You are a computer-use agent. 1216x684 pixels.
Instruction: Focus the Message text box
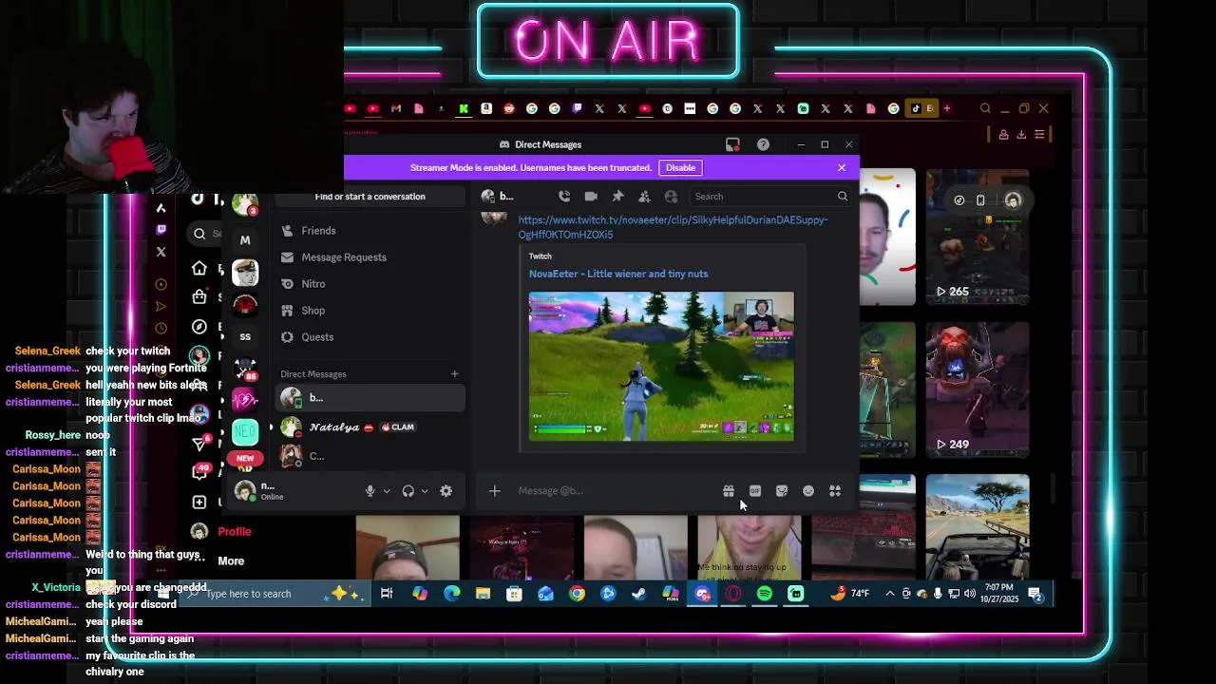coord(613,491)
